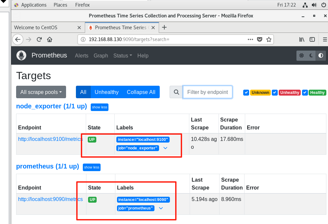The width and height of the screenshot is (328, 224).
Task: Focus the Filter by endpoint field
Action: [x=207, y=92]
